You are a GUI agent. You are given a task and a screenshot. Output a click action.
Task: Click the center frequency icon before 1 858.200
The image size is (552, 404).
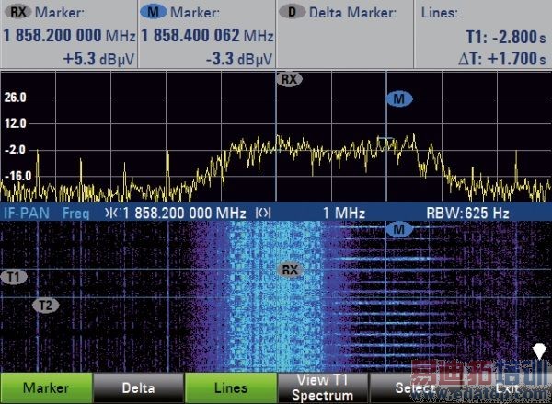pos(112,214)
